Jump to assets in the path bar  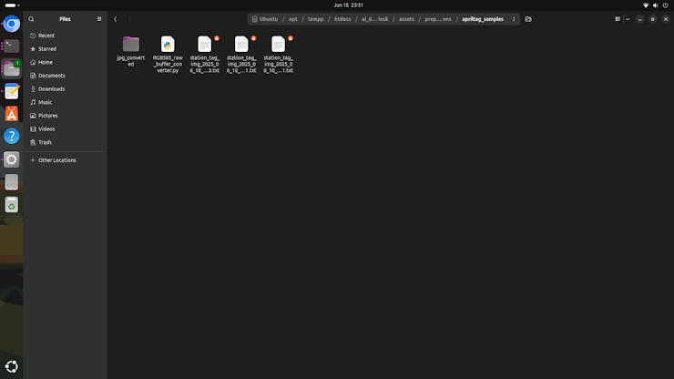(406, 19)
